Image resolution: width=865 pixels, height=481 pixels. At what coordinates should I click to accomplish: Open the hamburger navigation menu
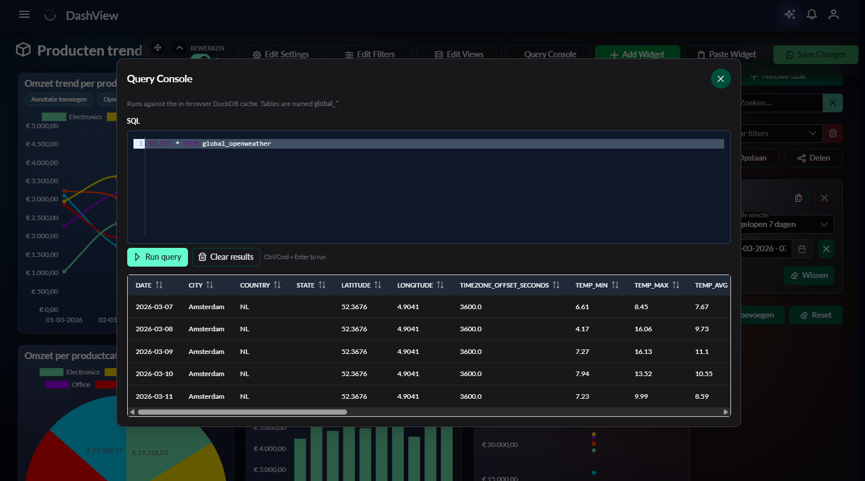pos(24,15)
